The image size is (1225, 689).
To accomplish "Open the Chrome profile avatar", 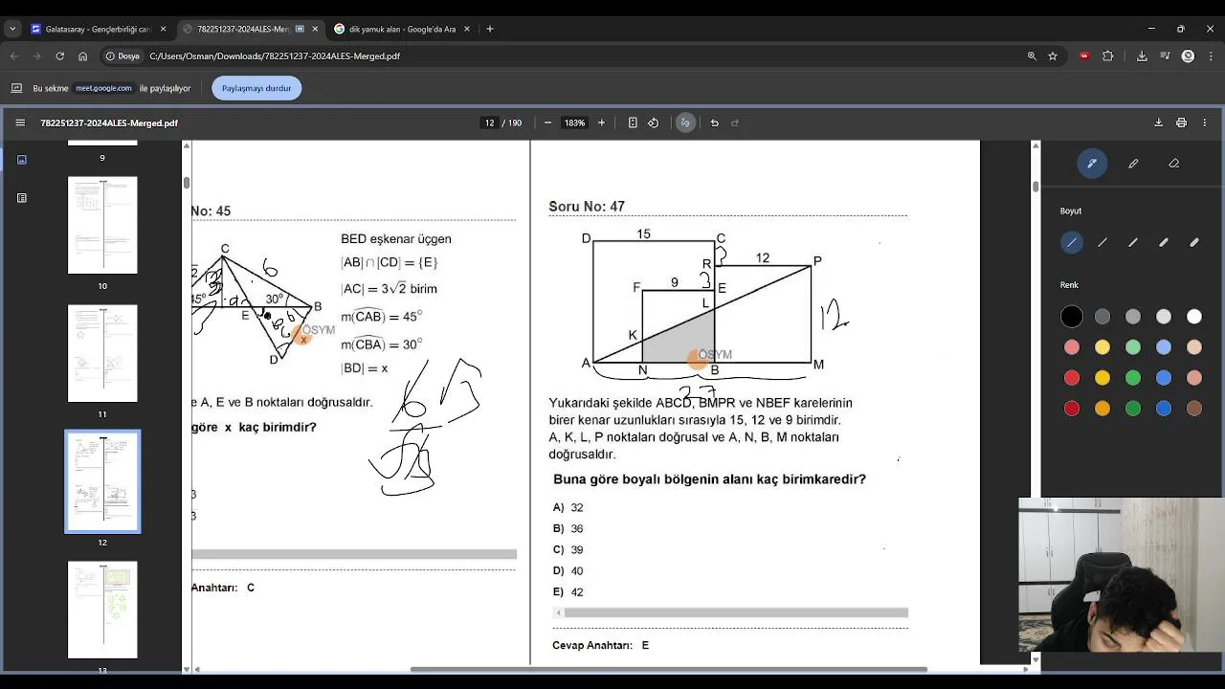I will pyautogui.click(x=1188, y=56).
